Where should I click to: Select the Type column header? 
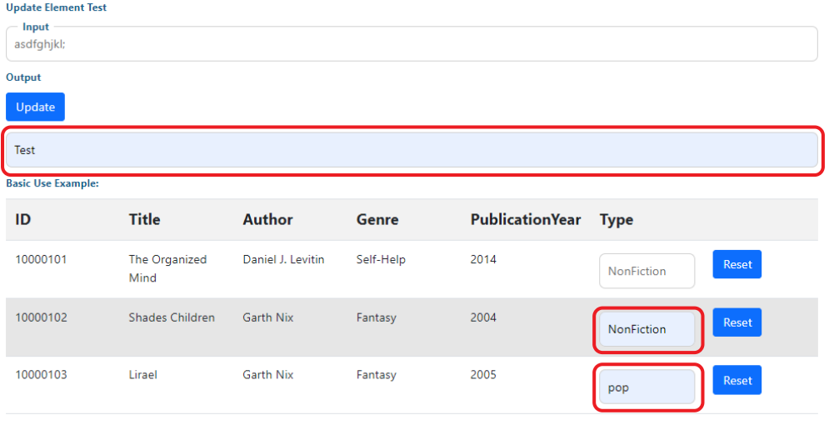pyautogui.click(x=617, y=219)
